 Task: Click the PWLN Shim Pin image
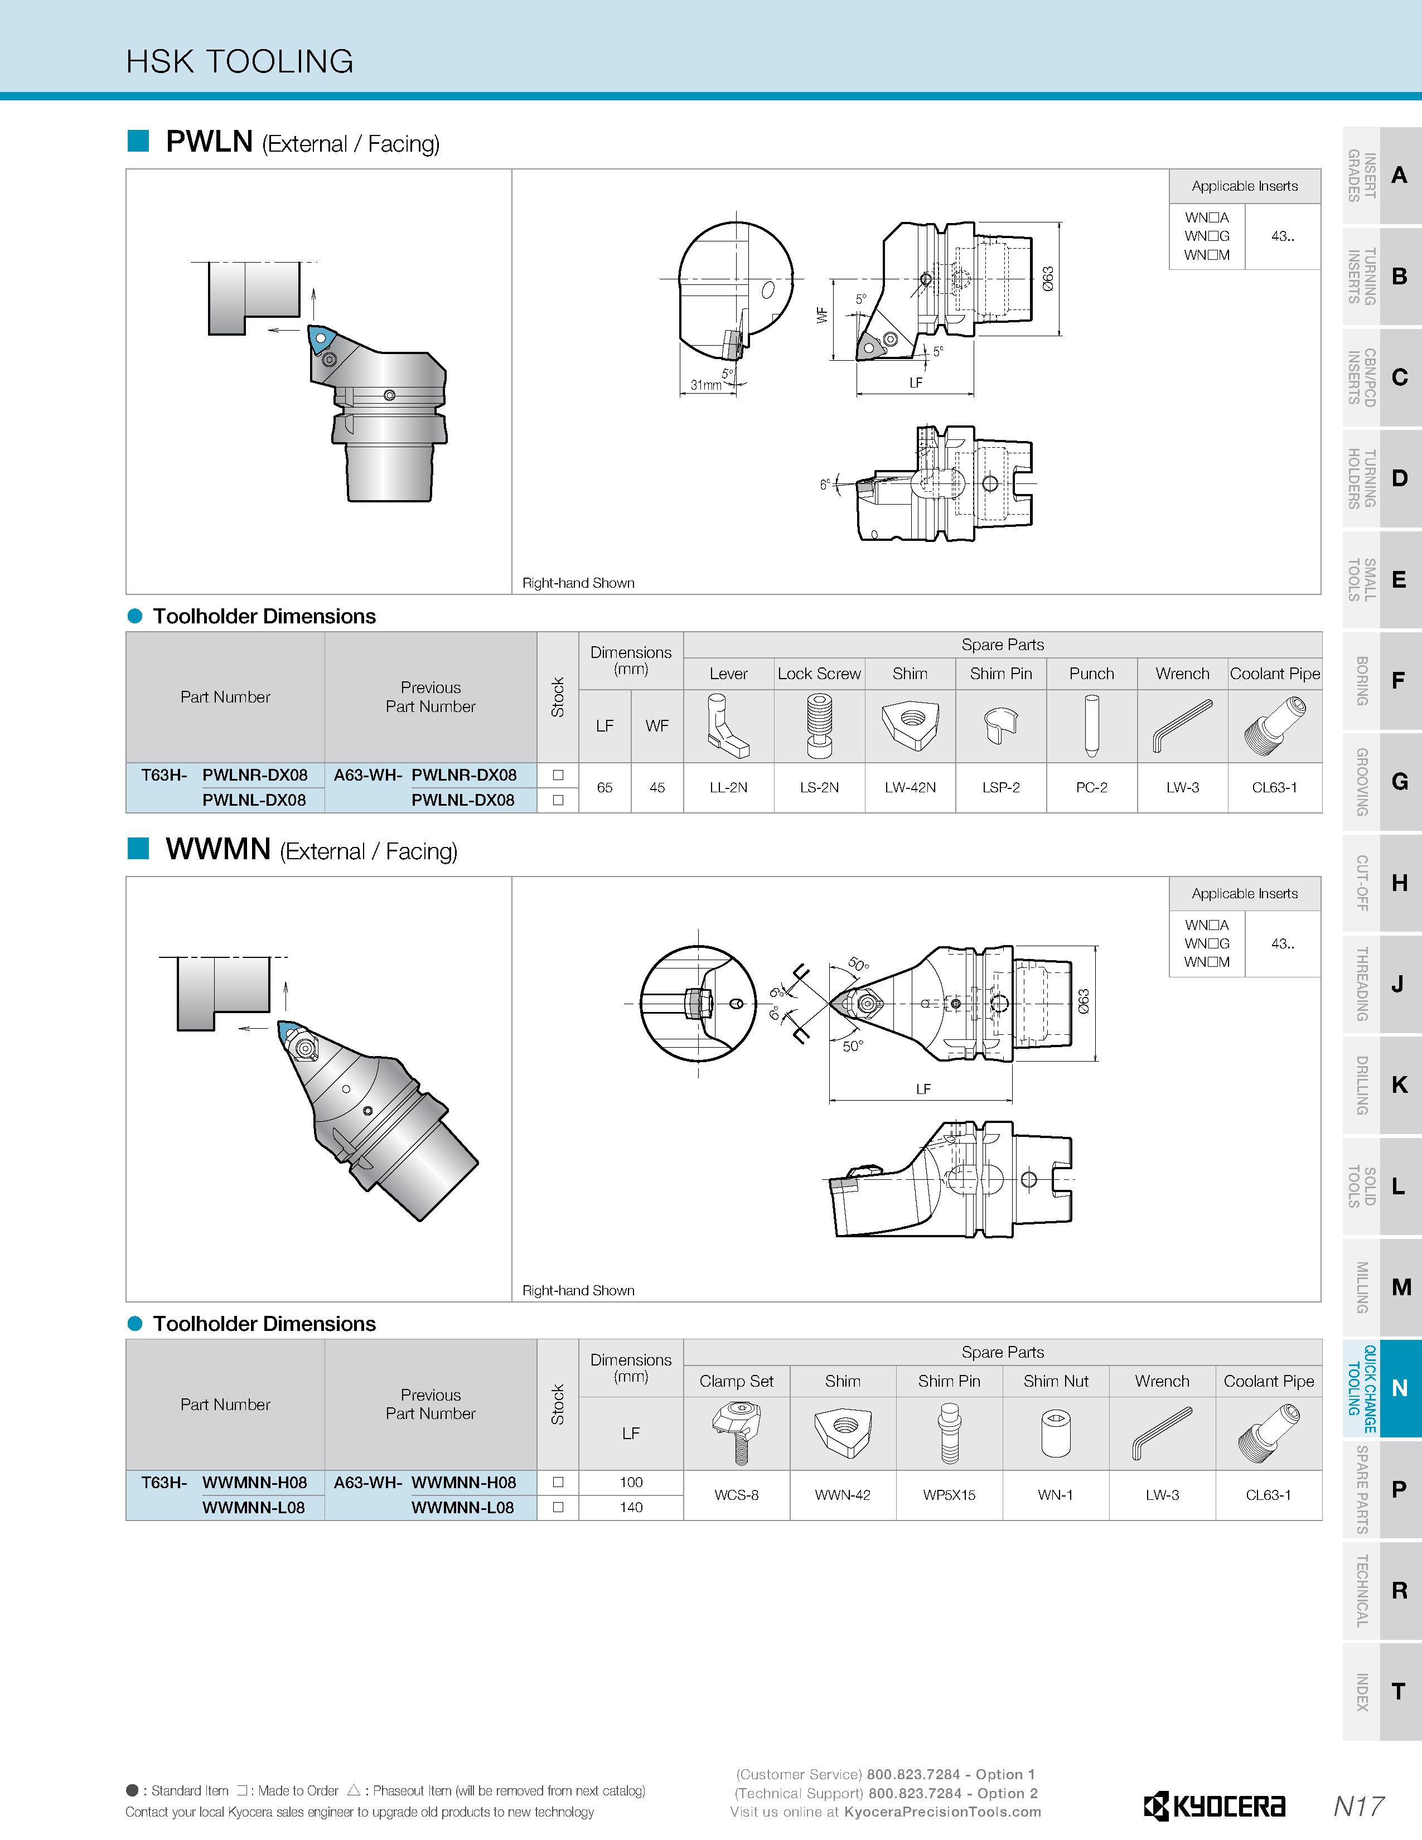(1000, 726)
